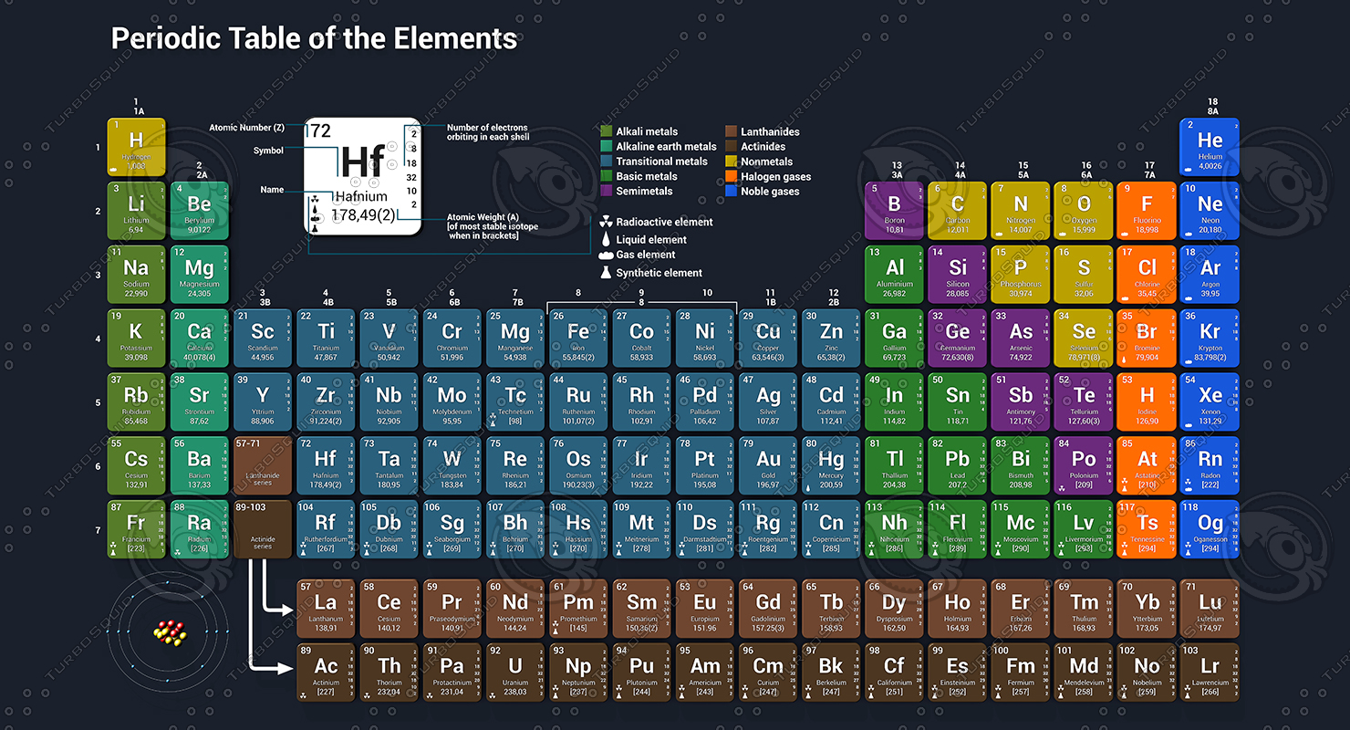The image size is (1350, 730).
Task: Click the Halogen gases orange color swatch
Action: pos(730,176)
